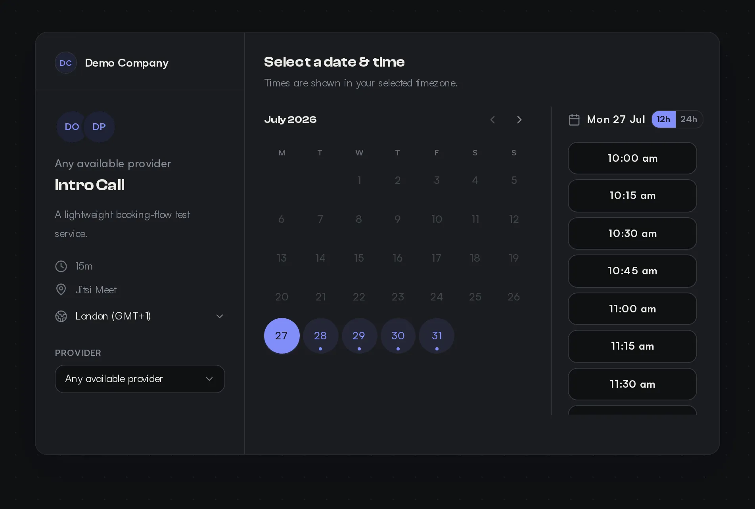Choose the 10:15 am time slot

point(632,196)
